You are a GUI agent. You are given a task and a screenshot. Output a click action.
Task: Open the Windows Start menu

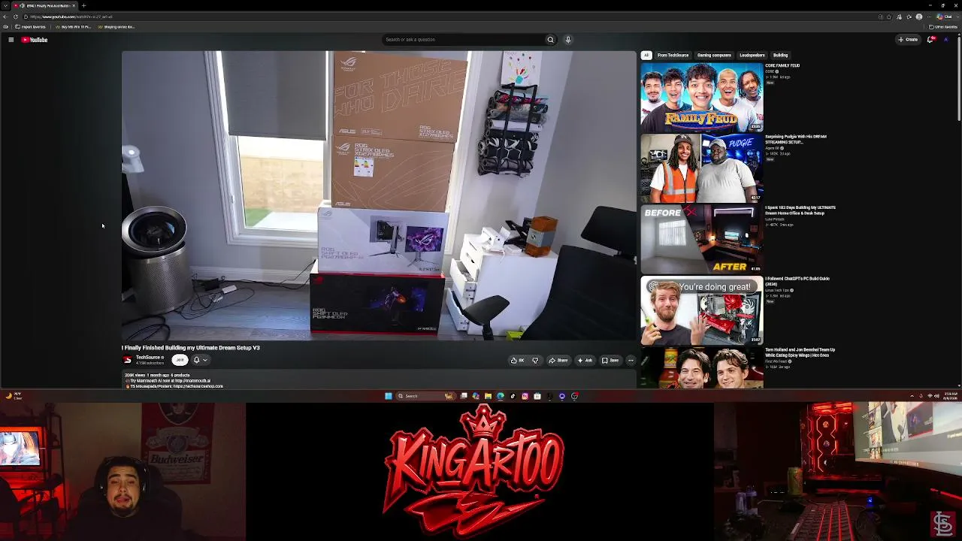coord(389,396)
